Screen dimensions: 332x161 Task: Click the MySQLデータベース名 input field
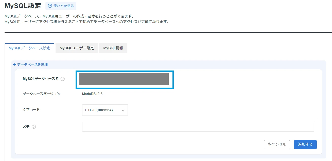(x=124, y=79)
